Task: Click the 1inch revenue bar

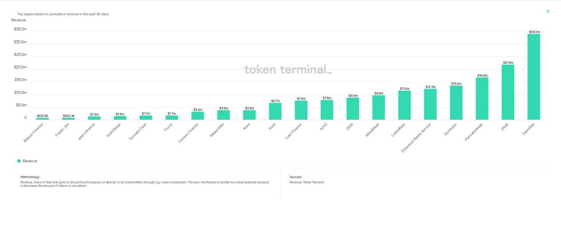Action: click(275, 112)
